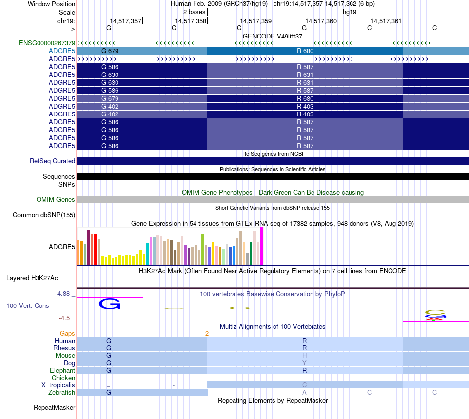Click the R amino acid in the Elephant row
The height and width of the screenshot is (419, 469).
click(304, 370)
